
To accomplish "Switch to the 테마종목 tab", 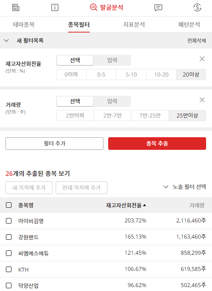I will click(24, 24).
